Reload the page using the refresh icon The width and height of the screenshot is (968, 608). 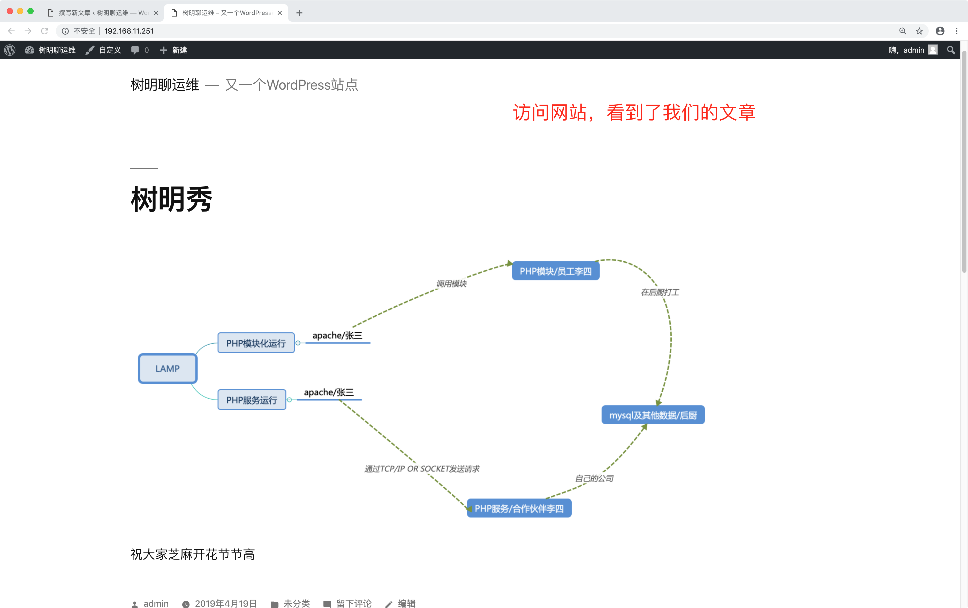[x=45, y=31]
